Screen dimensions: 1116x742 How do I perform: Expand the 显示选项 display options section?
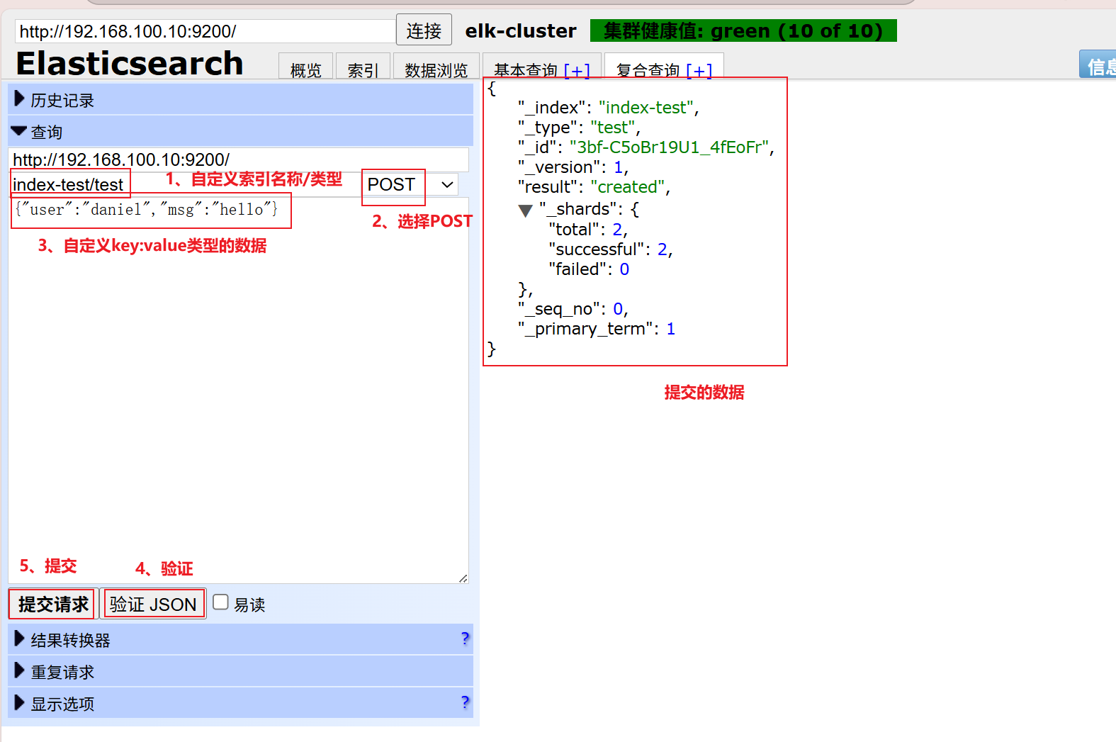(x=240, y=703)
